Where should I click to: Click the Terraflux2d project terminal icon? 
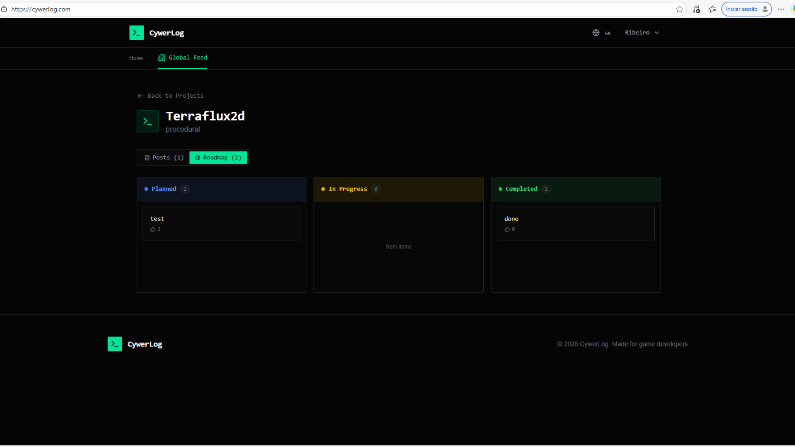pos(147,121)
